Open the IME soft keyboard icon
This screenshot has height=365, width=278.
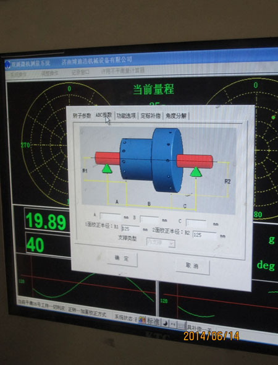pos(182,325)
